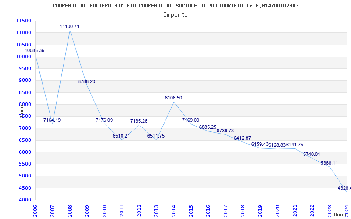Click the 6510.21 value label
351x219 pixels.
(121, 136)
